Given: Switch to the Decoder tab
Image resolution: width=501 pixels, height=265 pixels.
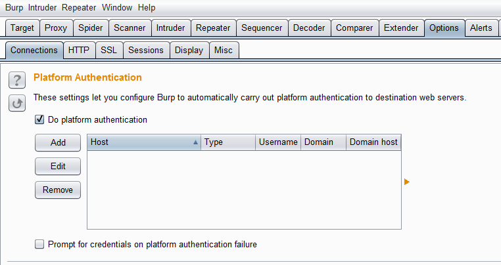Looking at the screenshot, I should point(309,28).
